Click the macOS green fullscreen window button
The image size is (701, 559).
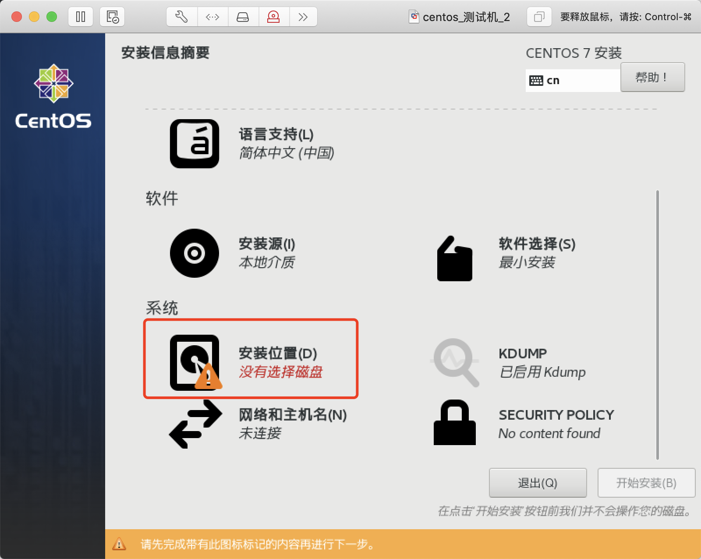pyautogui.click(x=52, y=17)
